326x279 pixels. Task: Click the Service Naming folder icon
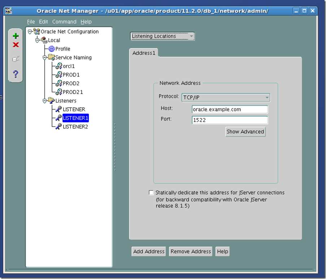tap(51, 57)
